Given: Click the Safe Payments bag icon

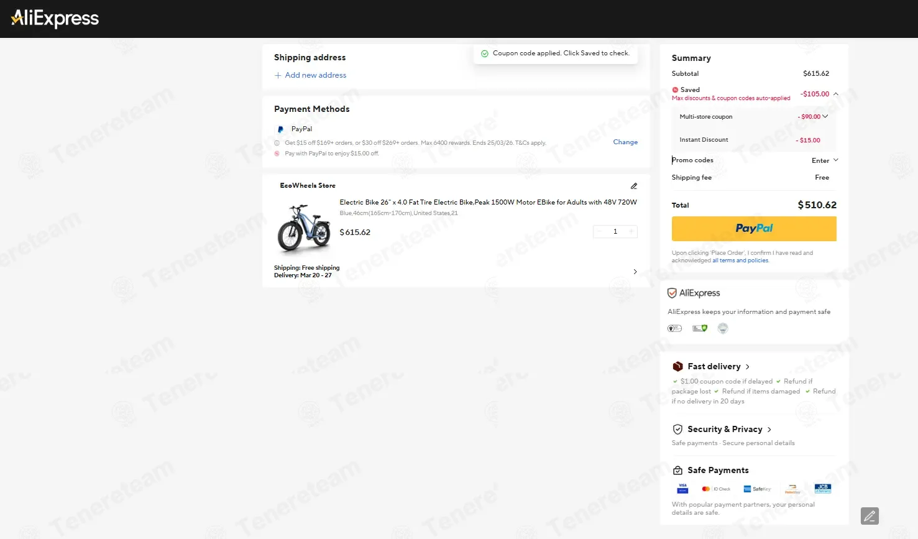Looking at the screenshot, I should 677,471.
